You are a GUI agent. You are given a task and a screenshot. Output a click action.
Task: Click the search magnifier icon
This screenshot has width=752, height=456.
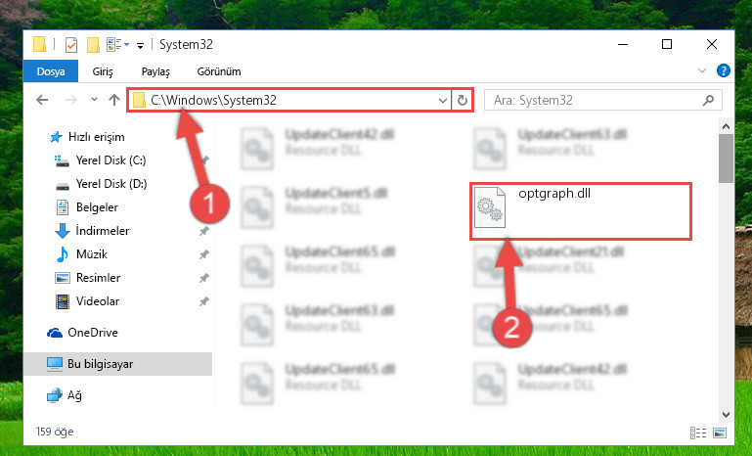(708, 101)
